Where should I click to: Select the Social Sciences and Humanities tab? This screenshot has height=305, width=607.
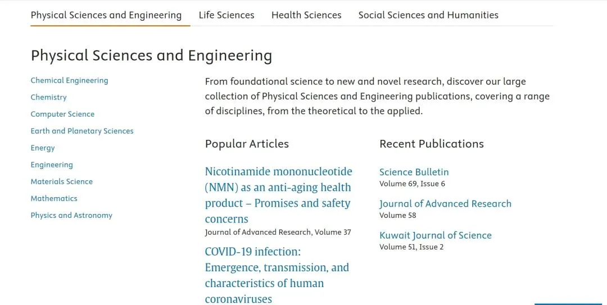coord(428,15)
